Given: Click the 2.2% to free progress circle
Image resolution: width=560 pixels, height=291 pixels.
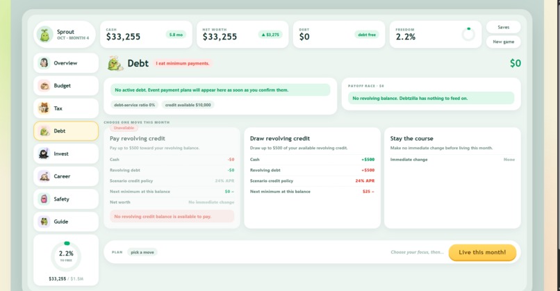Looking at the screenshot, I should [66, 256].
